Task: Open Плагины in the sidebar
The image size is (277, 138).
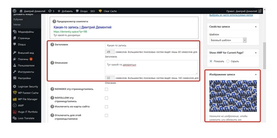Action: tap(21, 59)
